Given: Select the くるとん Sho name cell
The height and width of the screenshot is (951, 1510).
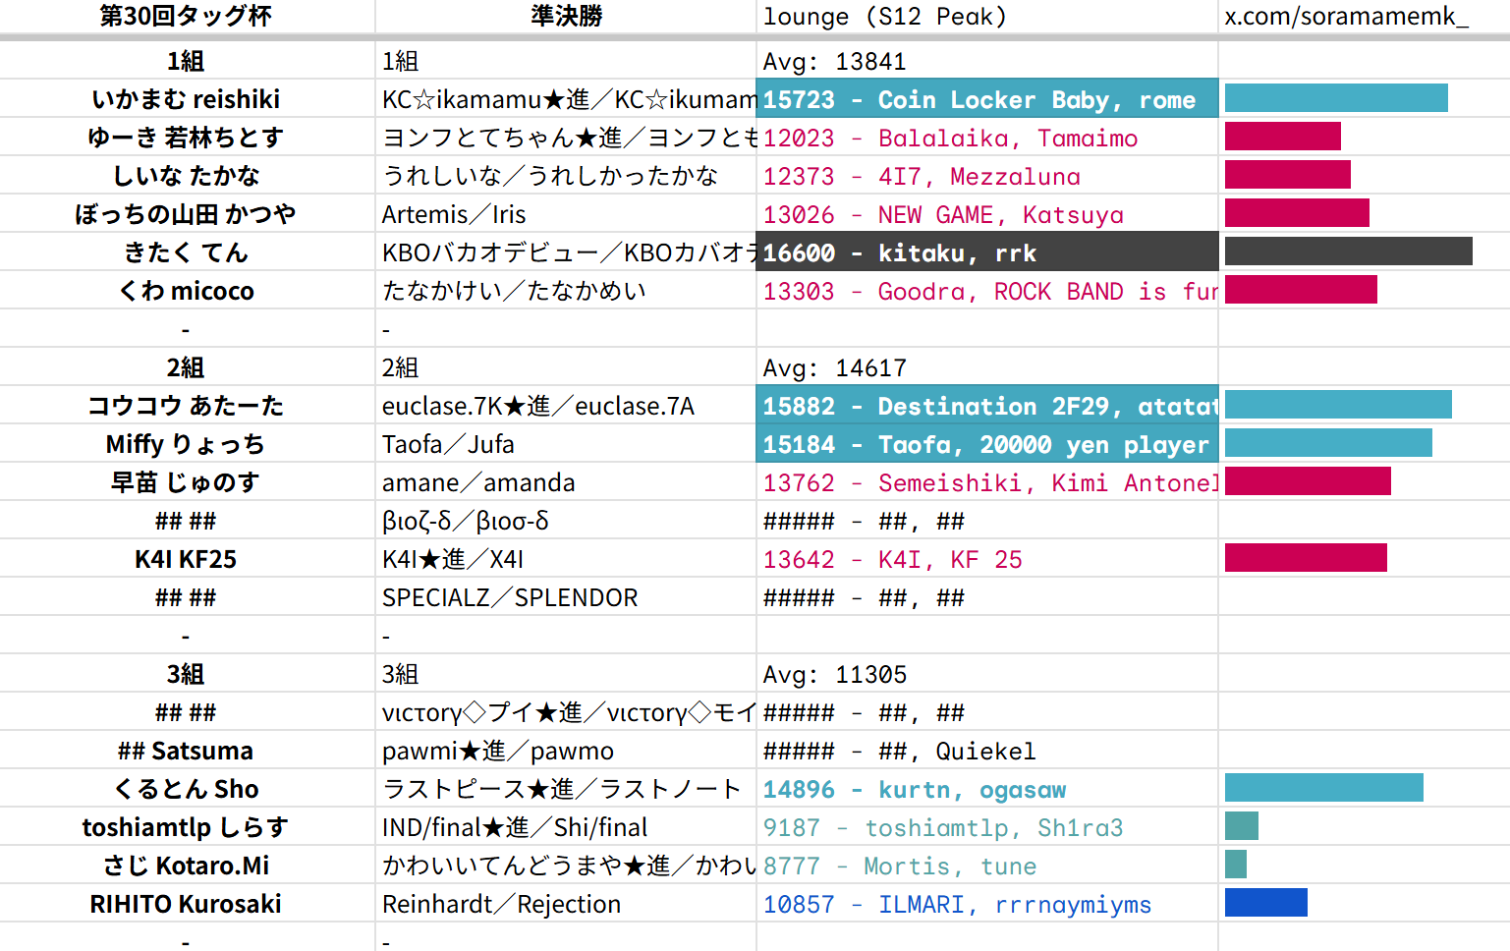Looking at the screenshot, I should point(187,789).
